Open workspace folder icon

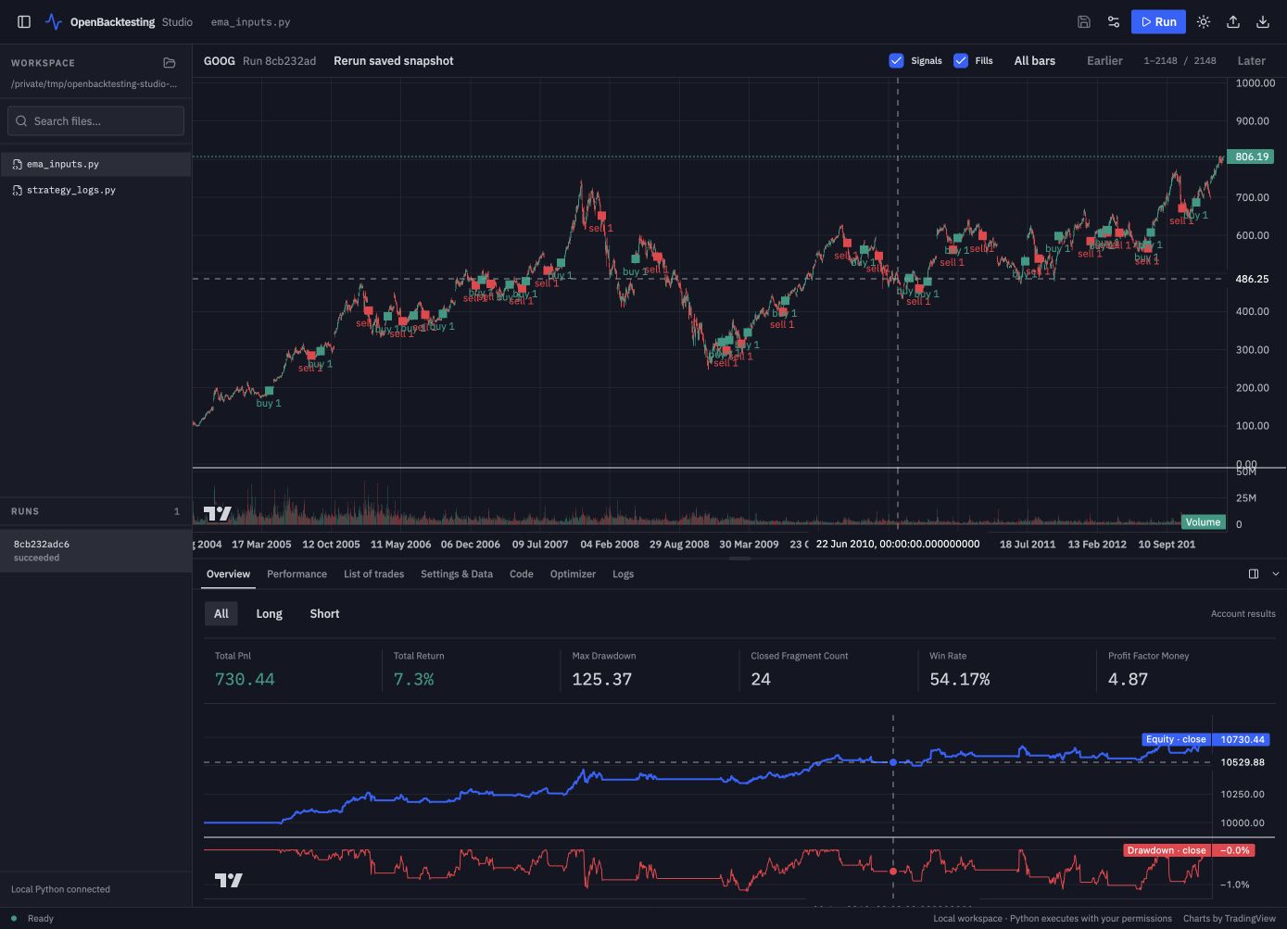point(170,63)
